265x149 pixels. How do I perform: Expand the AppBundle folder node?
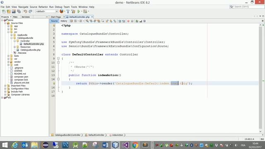coord(12,35)
